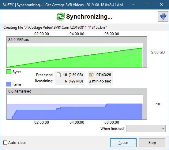Click the Processed size (2.69 GB) value

tap(76, 75)
